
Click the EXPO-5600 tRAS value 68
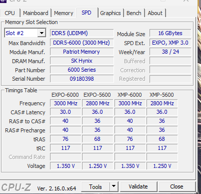(x=97, y=139)
